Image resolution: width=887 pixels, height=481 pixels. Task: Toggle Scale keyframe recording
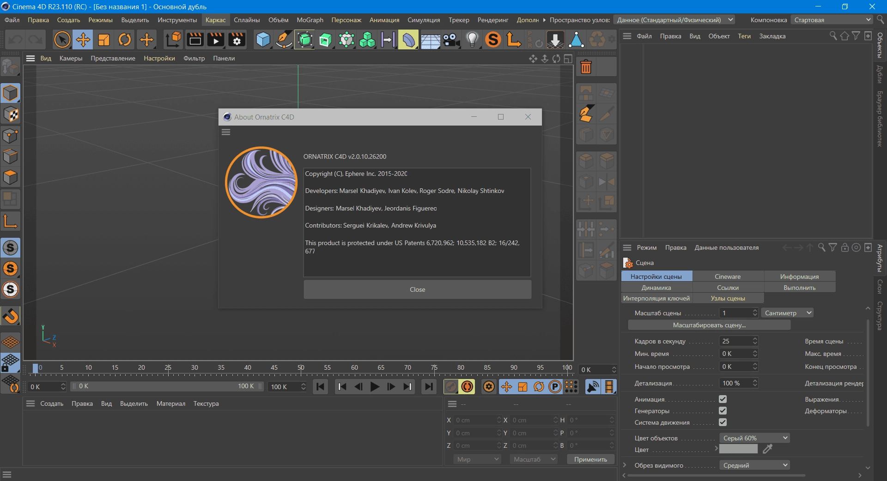pyautogui.click(x=523, y=387)
